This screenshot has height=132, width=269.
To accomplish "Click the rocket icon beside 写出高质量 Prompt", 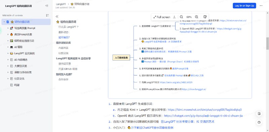I will 11,28.
